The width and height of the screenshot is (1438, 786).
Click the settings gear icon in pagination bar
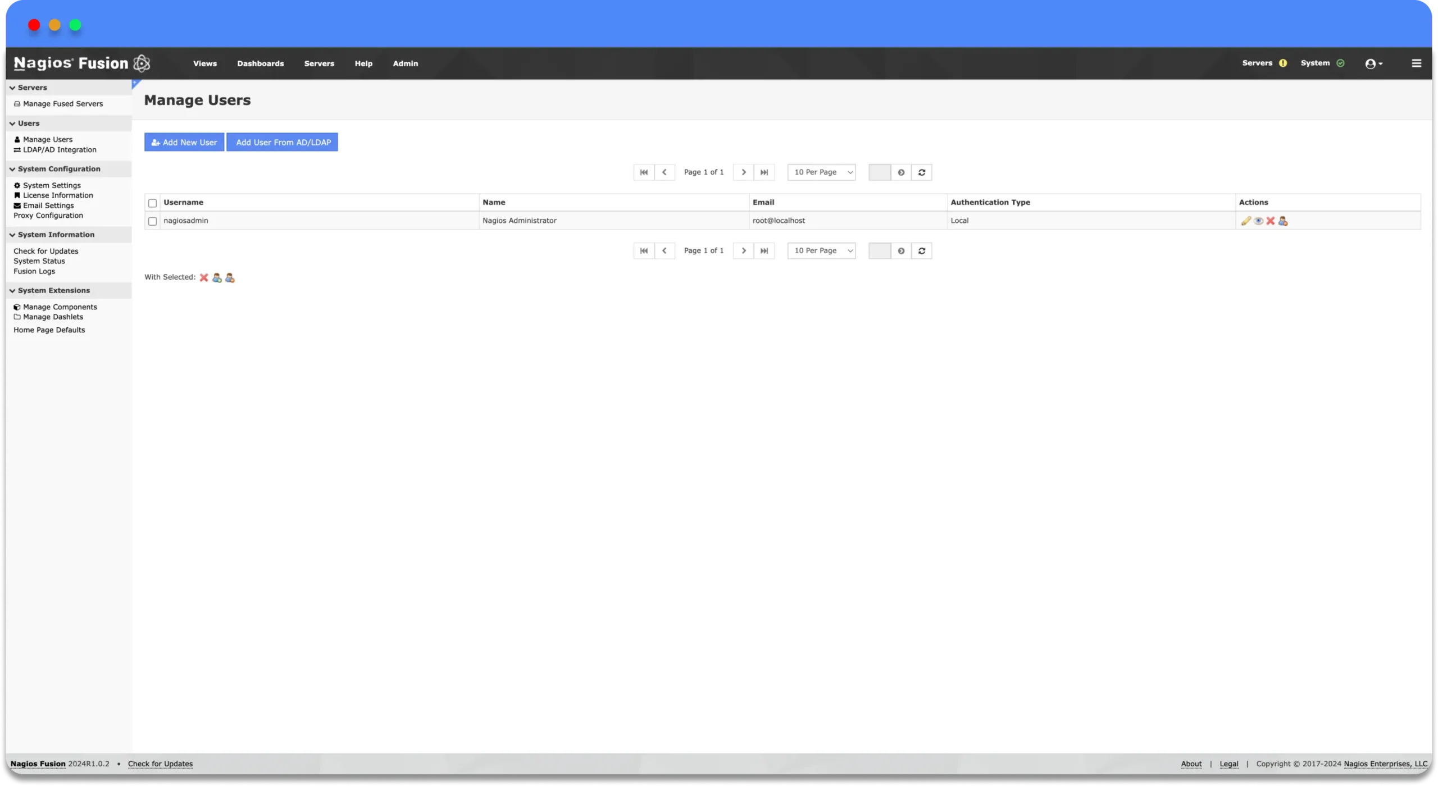(x=900, y=171)
